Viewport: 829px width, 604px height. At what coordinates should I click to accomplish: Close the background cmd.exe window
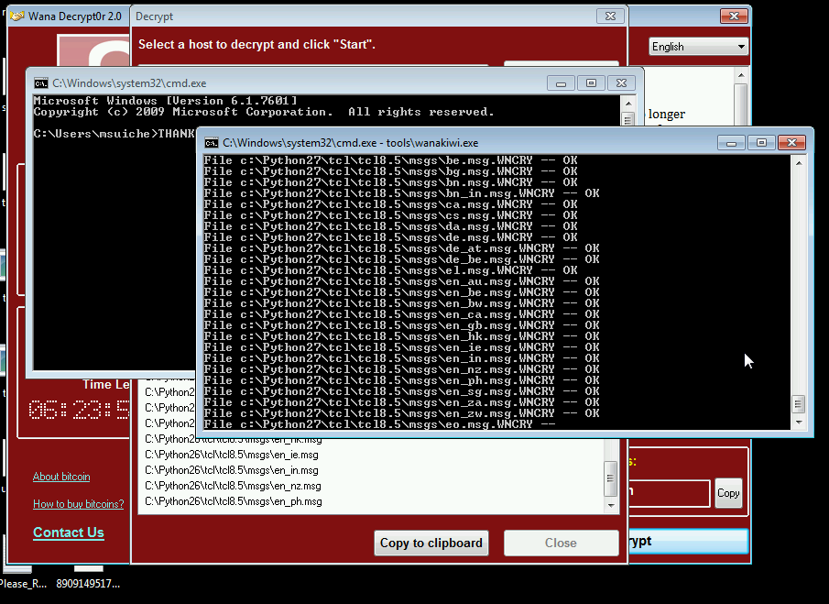point(621,83)
